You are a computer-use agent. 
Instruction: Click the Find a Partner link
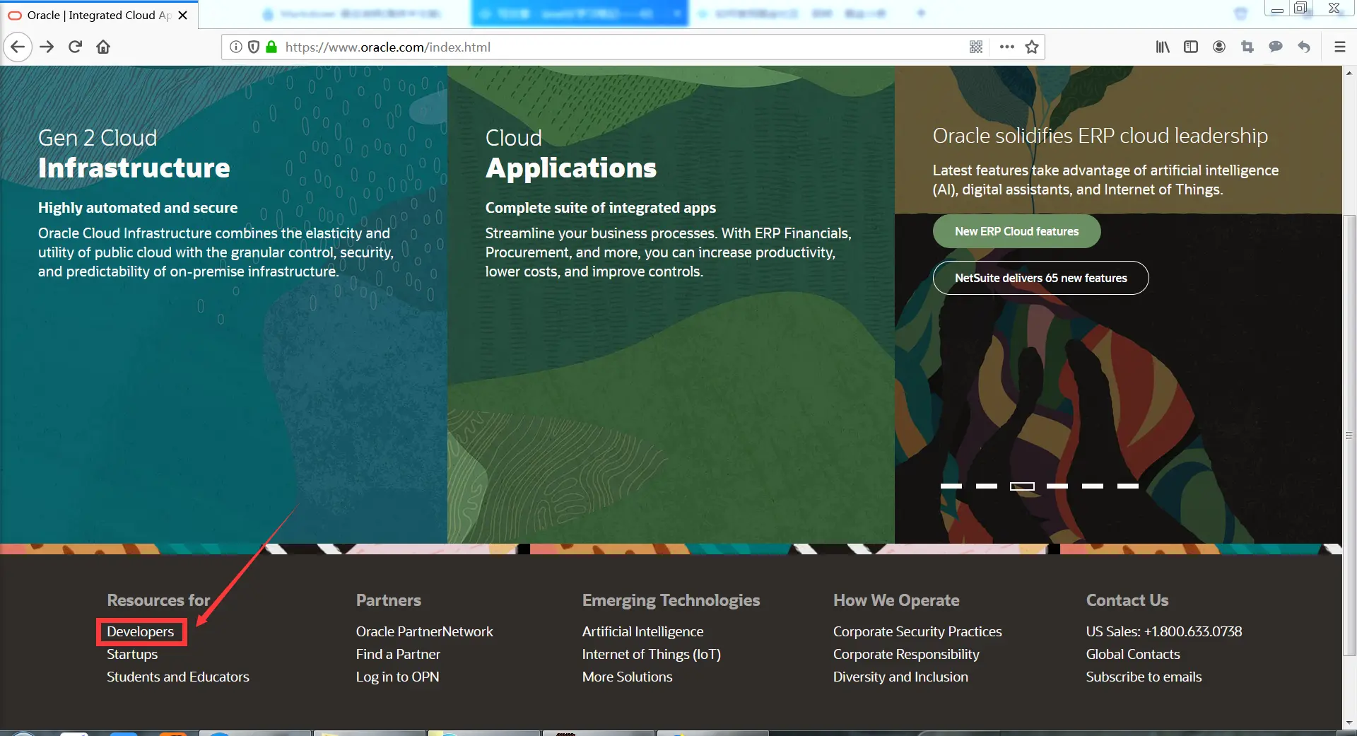(x=398, y=654)
